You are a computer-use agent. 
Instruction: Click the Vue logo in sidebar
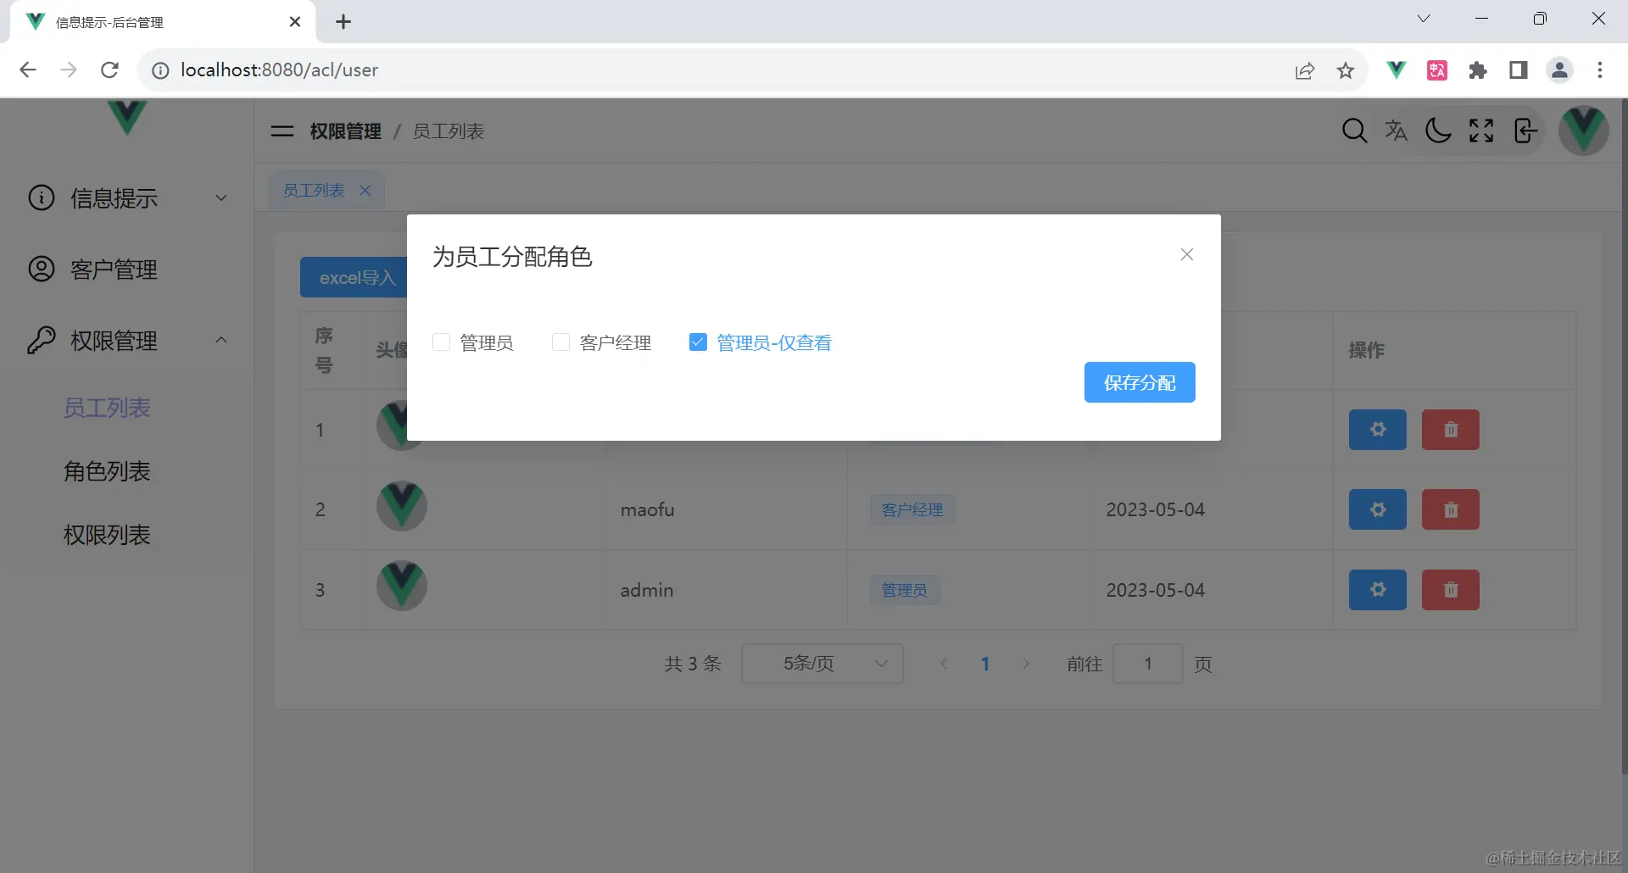point(127,117)
